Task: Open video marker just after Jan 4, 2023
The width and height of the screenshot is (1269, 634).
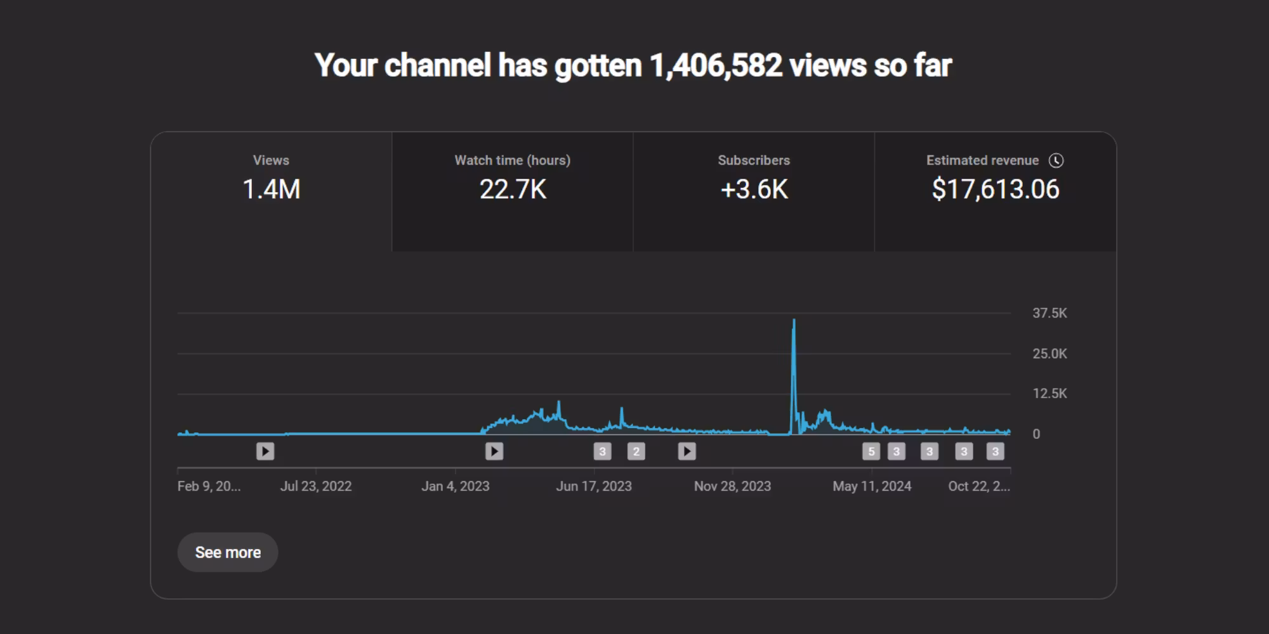Action: pyautogui.click(x=494, y=451)
